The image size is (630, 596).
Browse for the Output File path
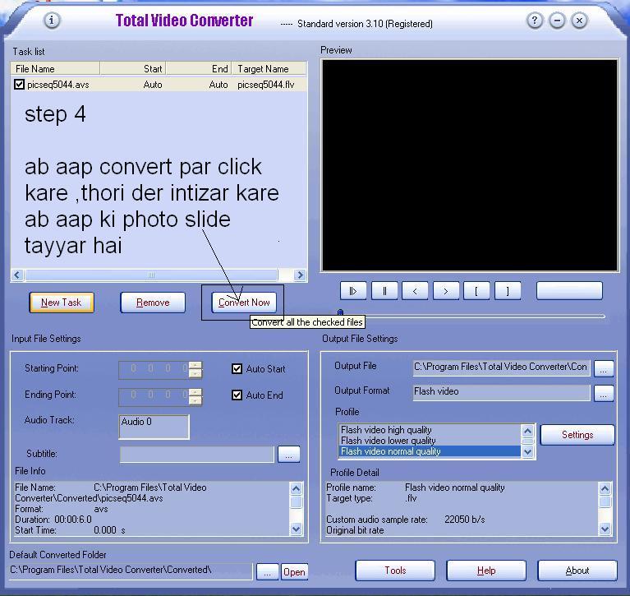(604, 368)
